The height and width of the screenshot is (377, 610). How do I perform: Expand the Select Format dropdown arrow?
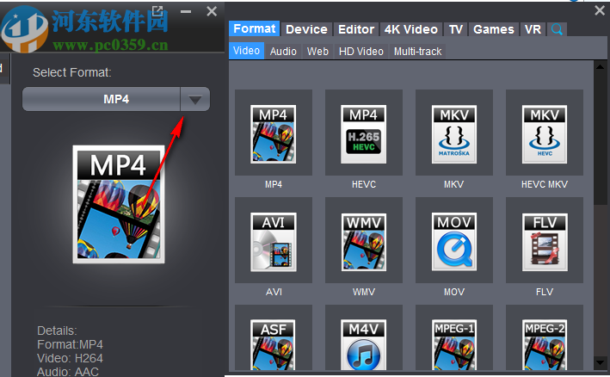click(x=195, y=99)
